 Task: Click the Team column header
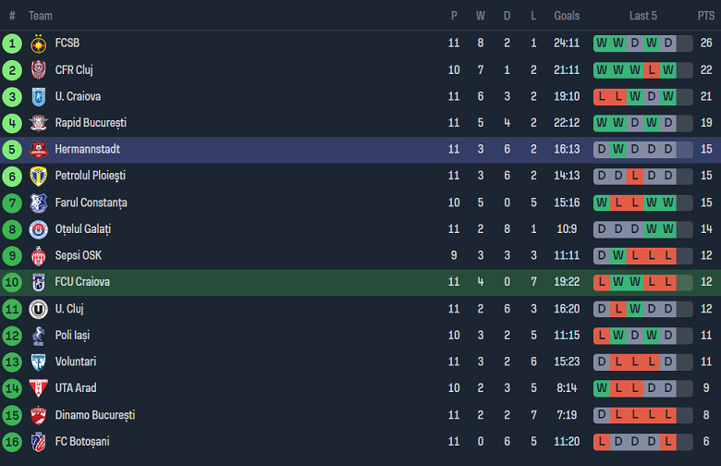click(x=41, y=16)
